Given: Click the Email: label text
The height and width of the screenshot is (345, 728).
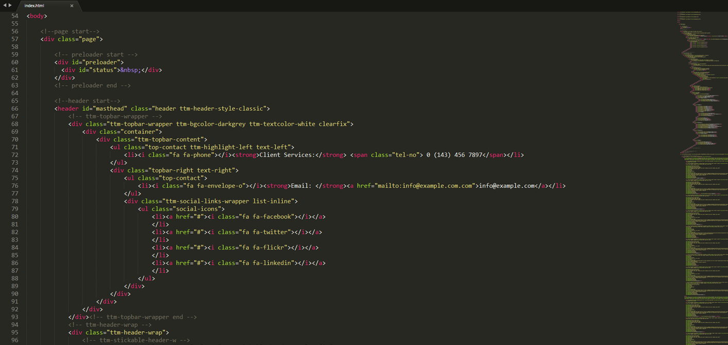Looking at the screenshot, I should pos(301,185).
